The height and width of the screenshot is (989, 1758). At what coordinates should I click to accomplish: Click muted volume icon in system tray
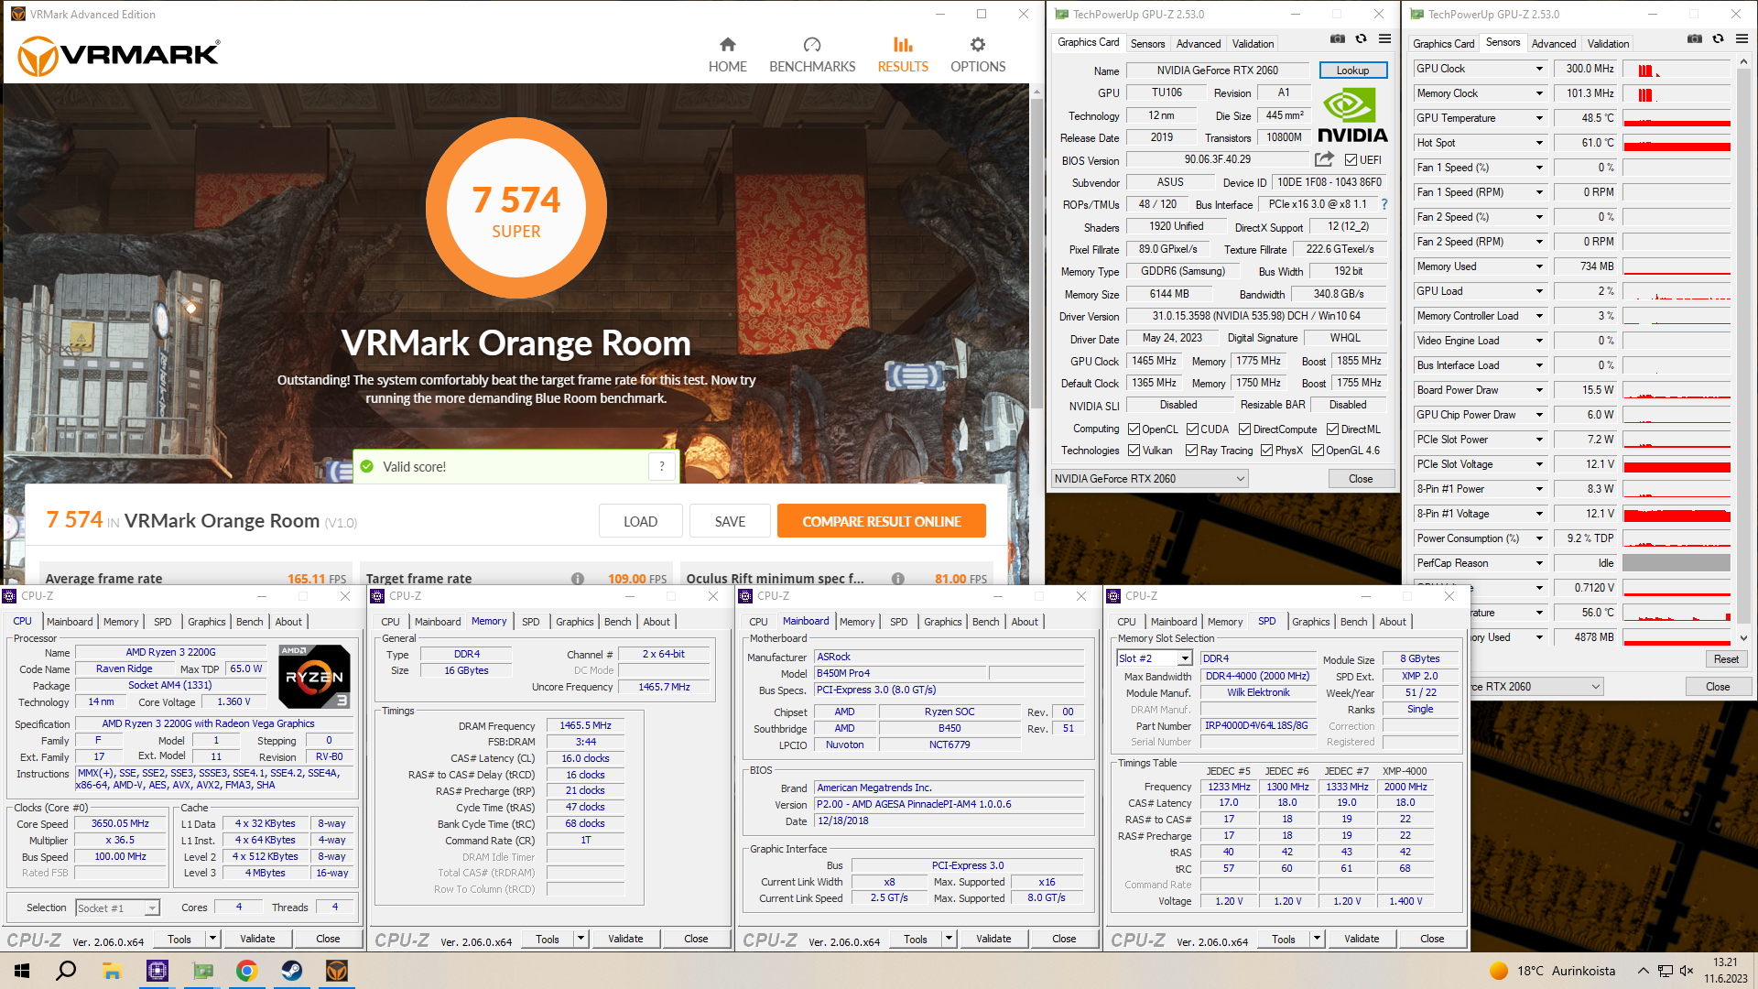pyautogui.click(x=1687, y=971)
